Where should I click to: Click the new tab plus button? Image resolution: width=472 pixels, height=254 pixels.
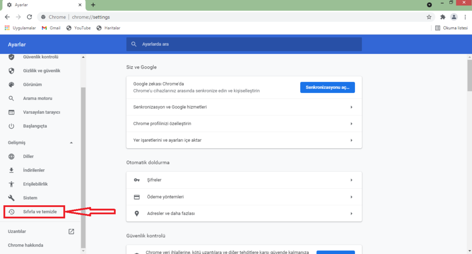tap(93, 5)
